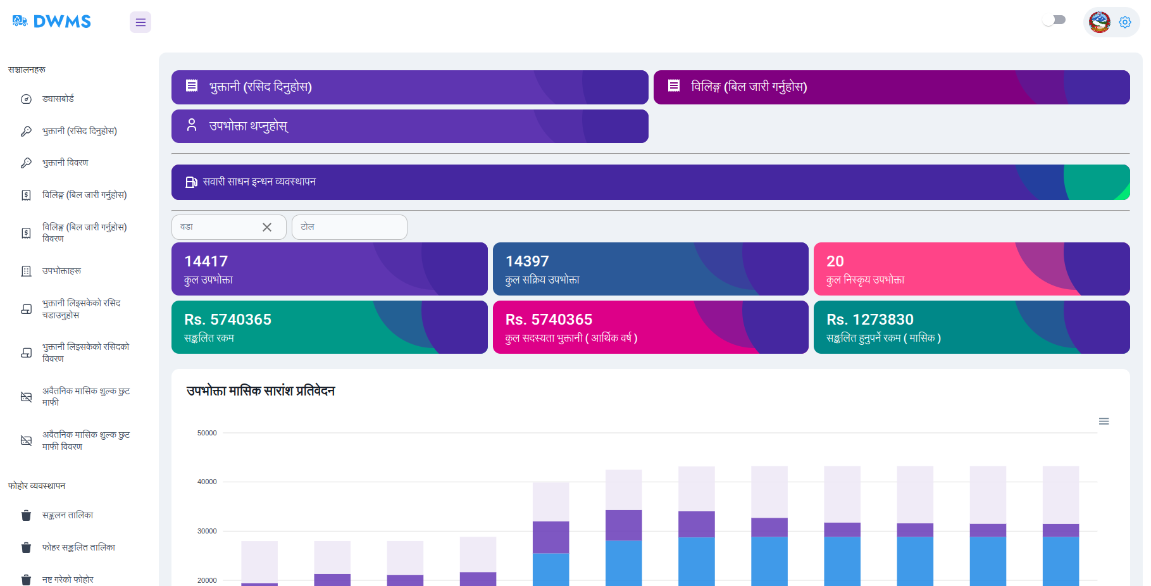The height and width of the screenshot is (586, 1151).
Task: Click the fuel pump icon on the banner
Action: [191, 182]
